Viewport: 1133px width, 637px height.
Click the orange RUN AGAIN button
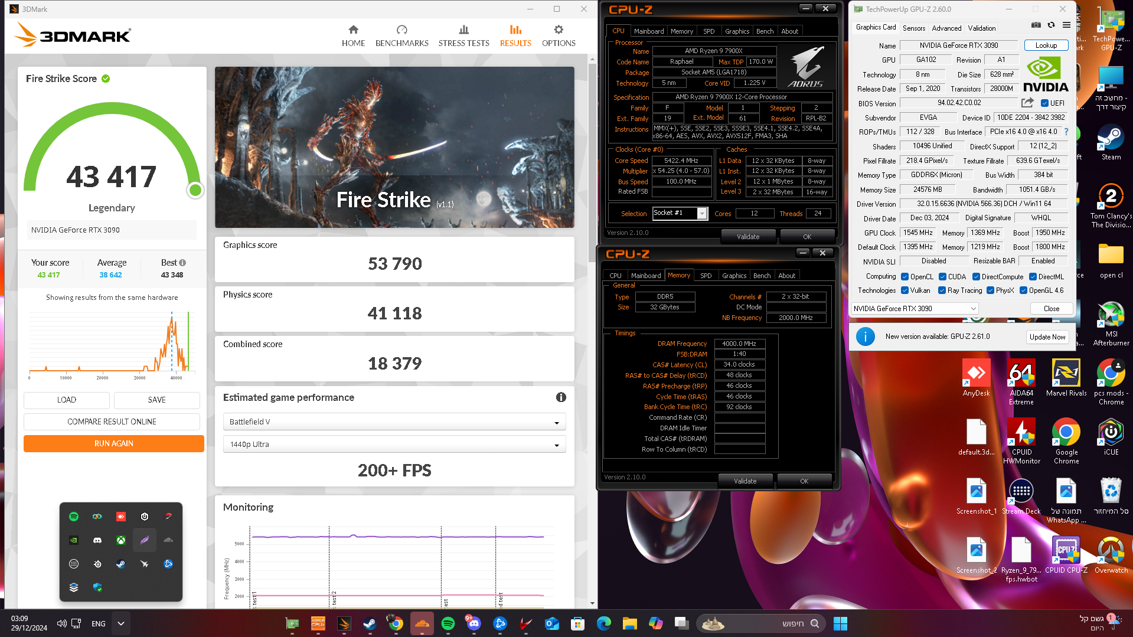[114, 443]
